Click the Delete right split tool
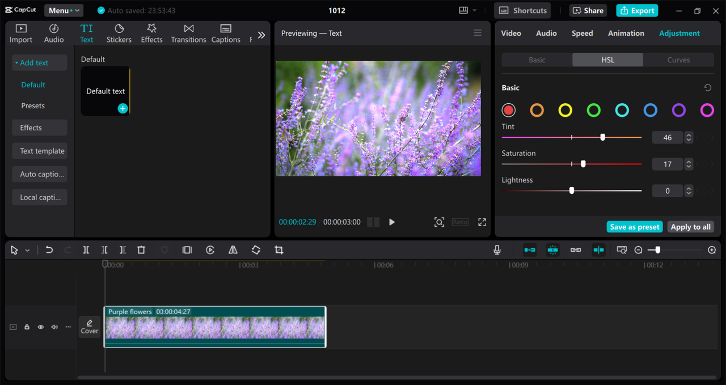 point(123,250)
